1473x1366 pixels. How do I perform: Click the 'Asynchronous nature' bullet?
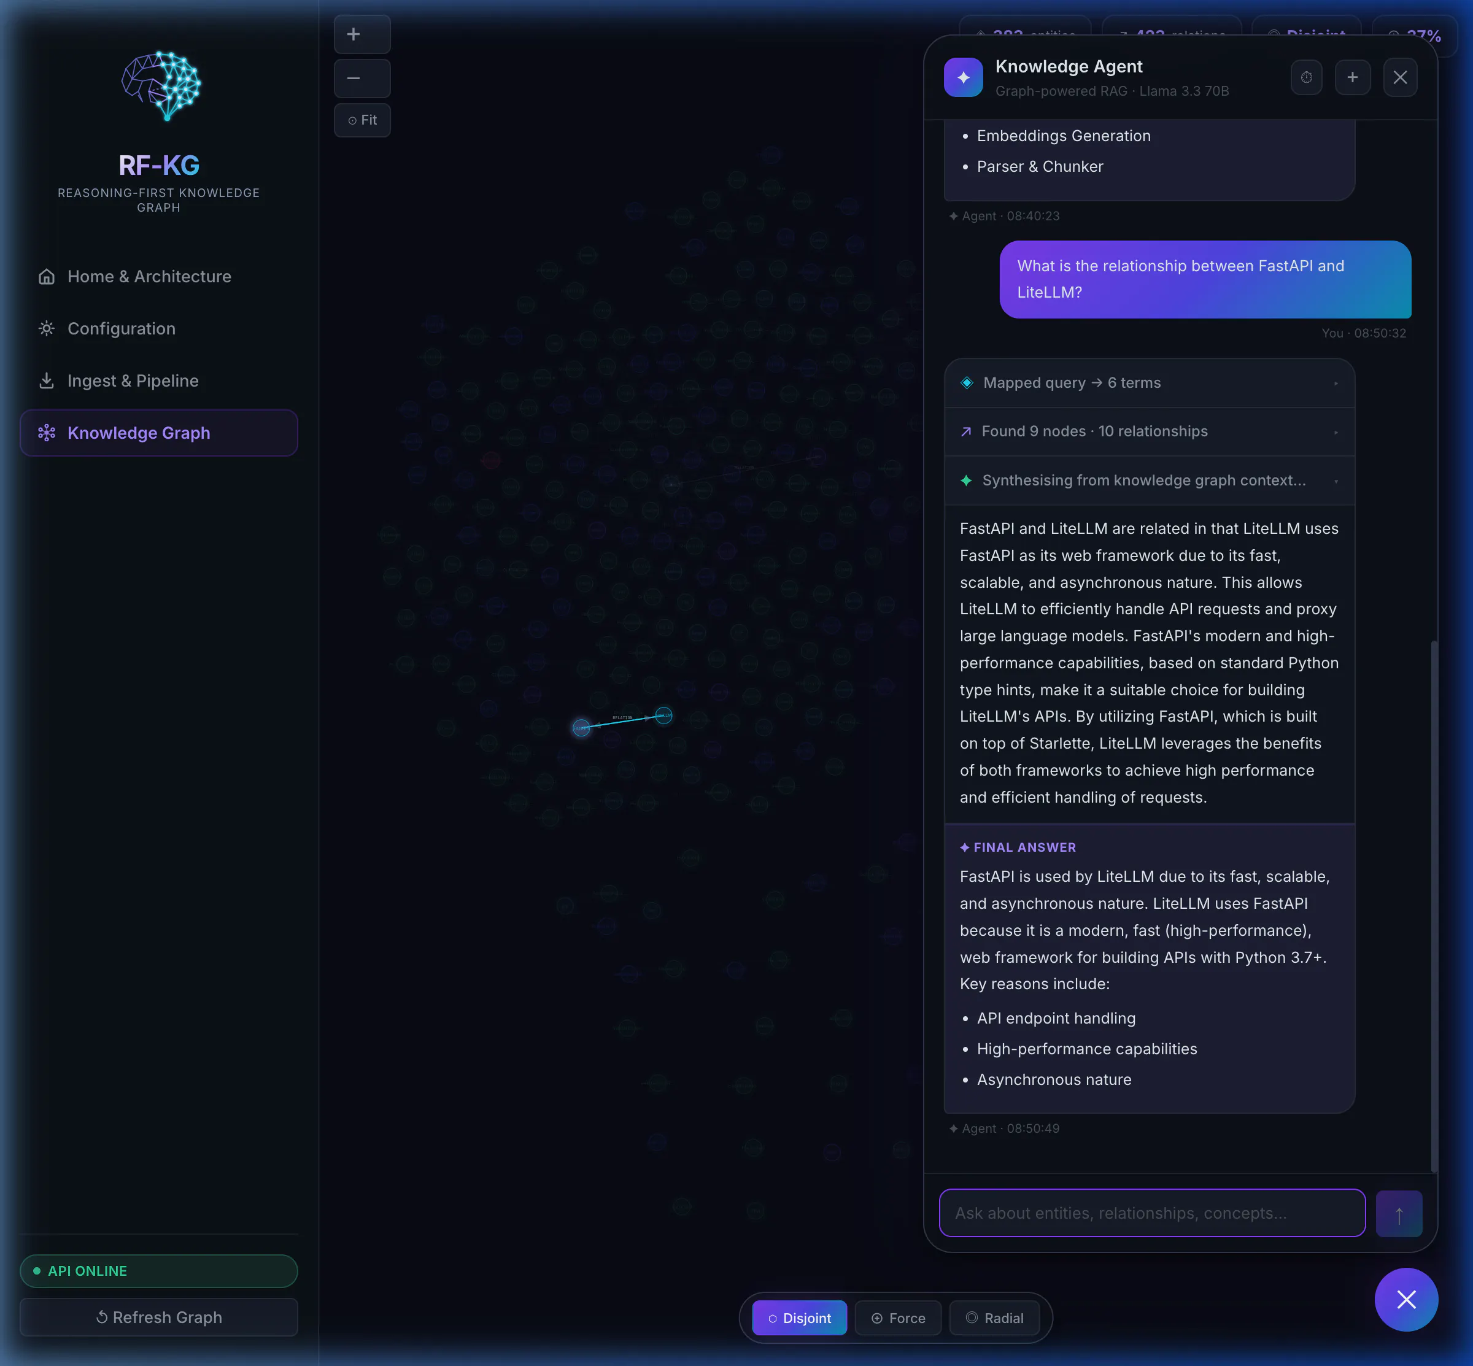pyautogui.click(x=1054, y=1080)
